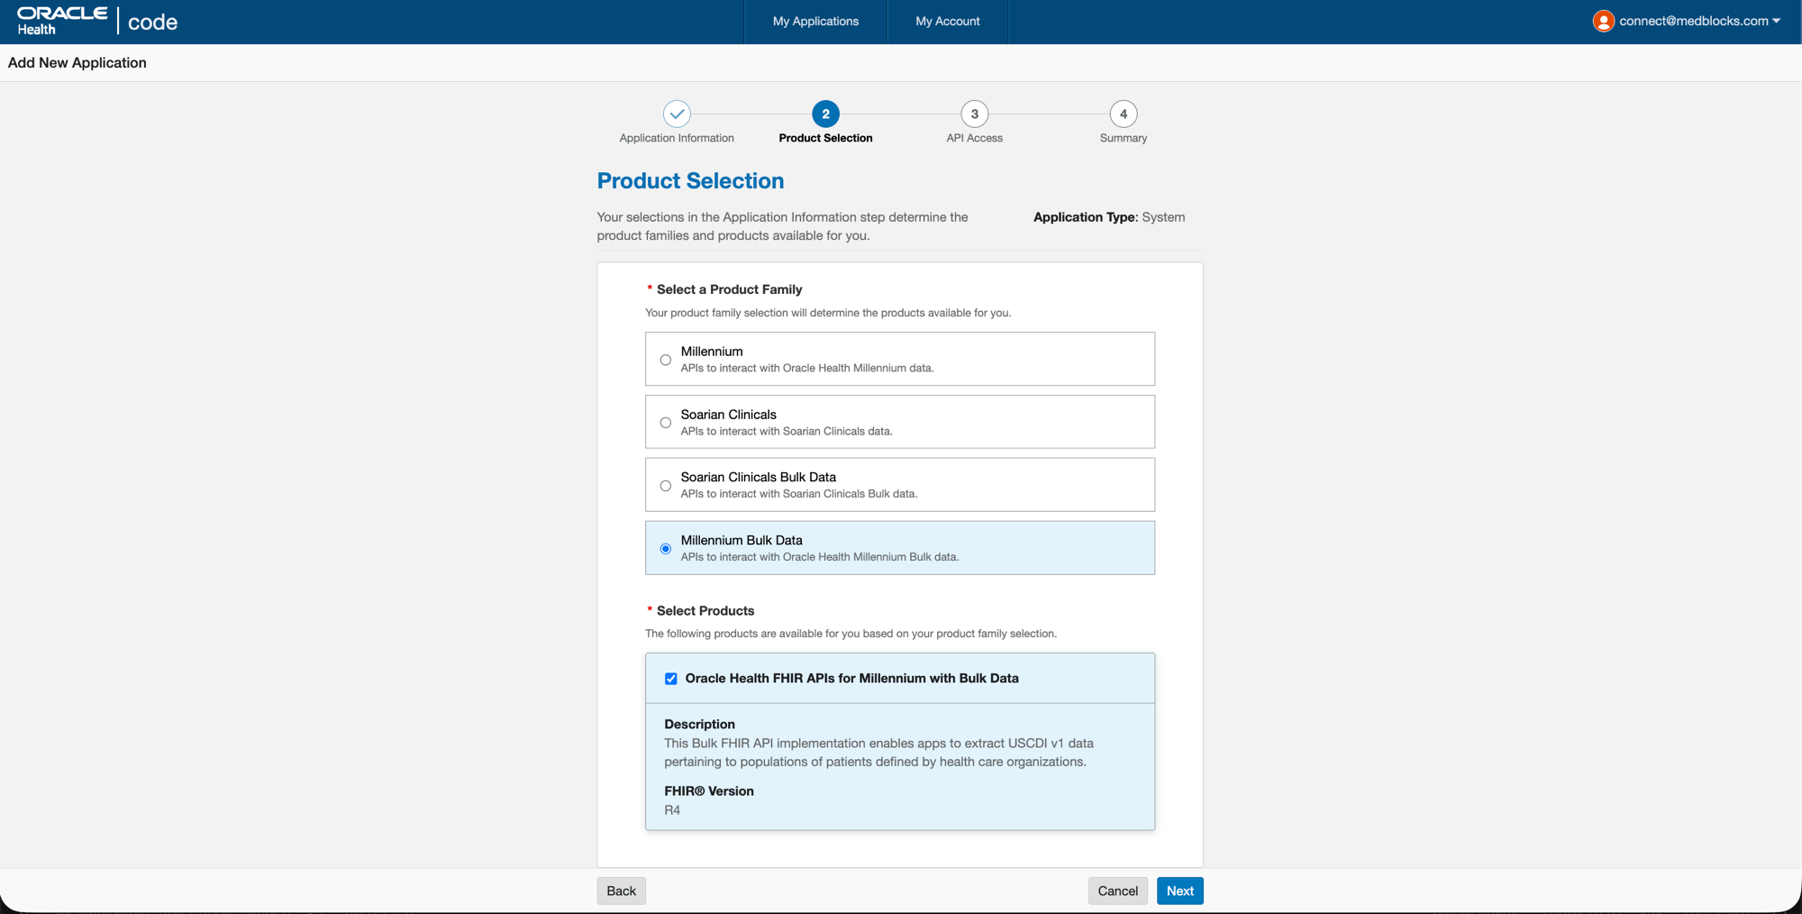Select Soarian Clinicals Bulk Data radio button
This screenshot has width=1802, height=914.
click(666, 486)
